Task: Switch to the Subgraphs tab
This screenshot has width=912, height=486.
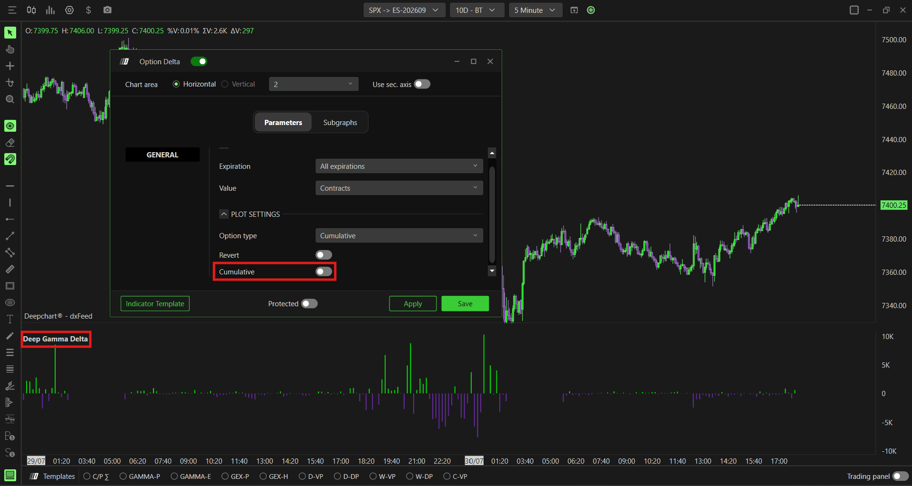Action: (340, 122)
